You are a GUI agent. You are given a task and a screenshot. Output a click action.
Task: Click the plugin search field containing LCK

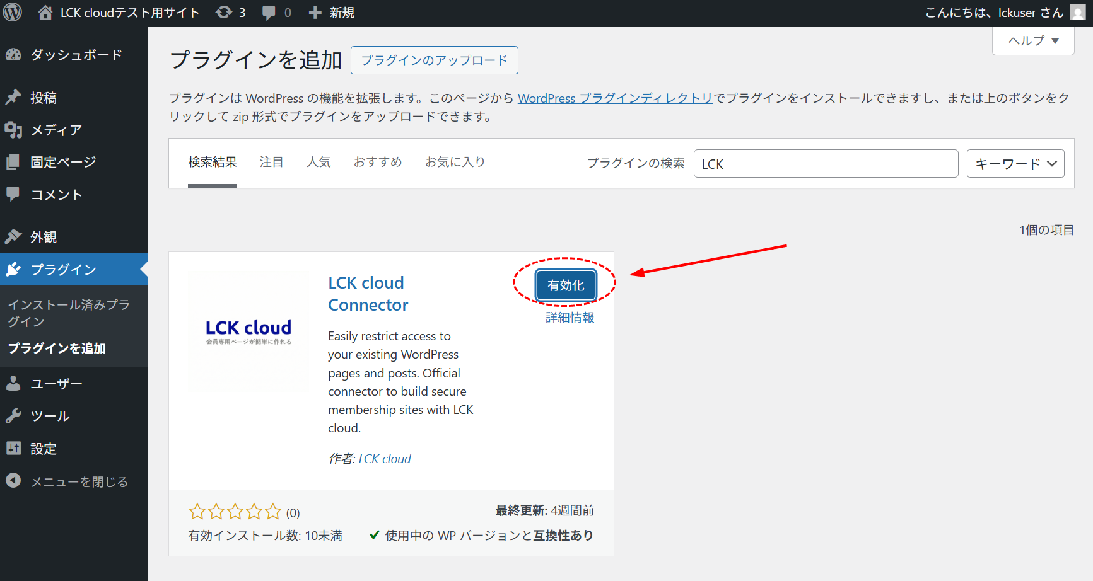point(825,164)
